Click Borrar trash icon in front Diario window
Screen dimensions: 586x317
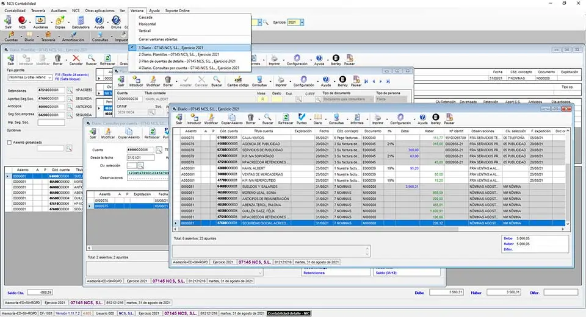point(251,119)
